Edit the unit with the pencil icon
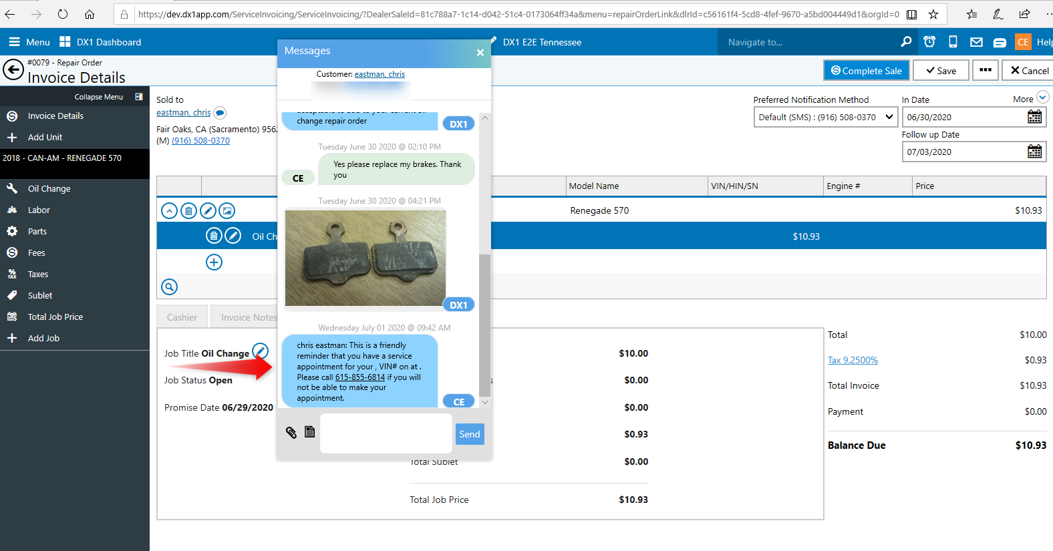This screenshot has width=1053, height=551. (x=208, y=211)
